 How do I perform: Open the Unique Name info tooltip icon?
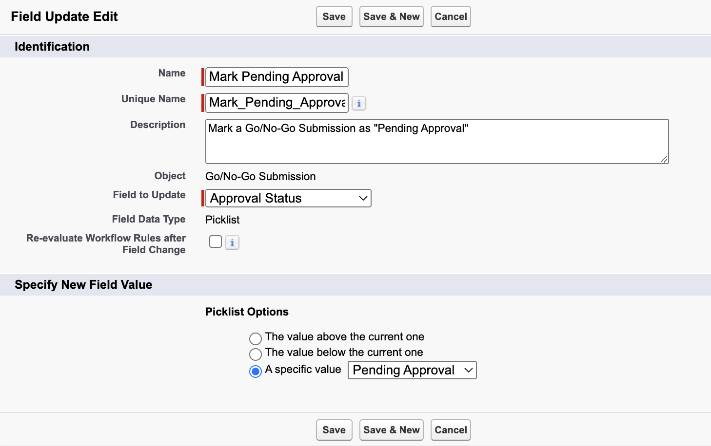359,103
